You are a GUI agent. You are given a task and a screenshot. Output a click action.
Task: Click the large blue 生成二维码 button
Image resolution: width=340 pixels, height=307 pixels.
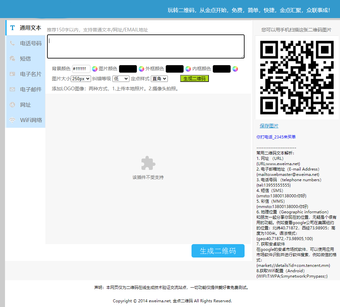[218, 251]
